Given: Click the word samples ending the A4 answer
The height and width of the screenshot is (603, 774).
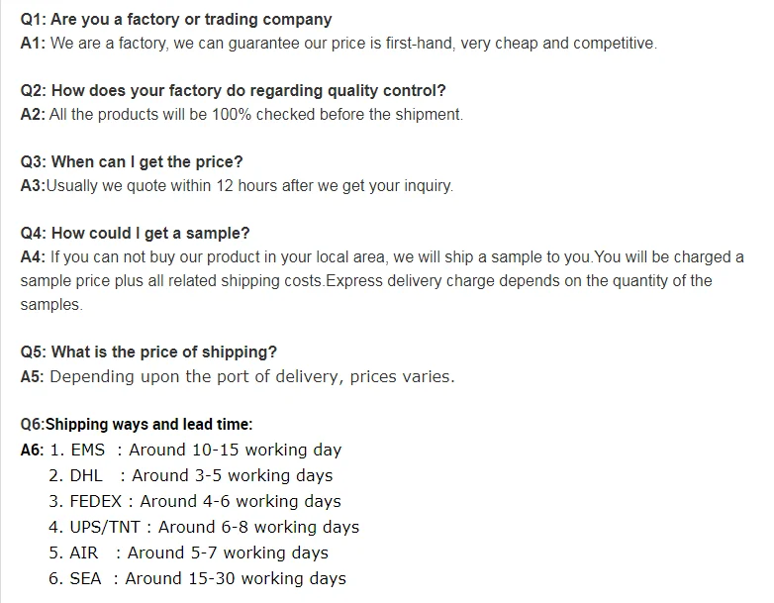Looking at the screenshot, I should pos(51,305).
